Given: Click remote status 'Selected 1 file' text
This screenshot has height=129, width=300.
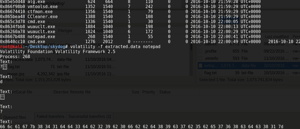Looking at the screenshot, I should click(x=241, y=80).
